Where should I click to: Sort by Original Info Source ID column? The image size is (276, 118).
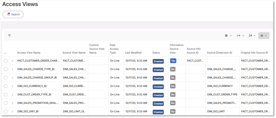click(x=254, y=53)
